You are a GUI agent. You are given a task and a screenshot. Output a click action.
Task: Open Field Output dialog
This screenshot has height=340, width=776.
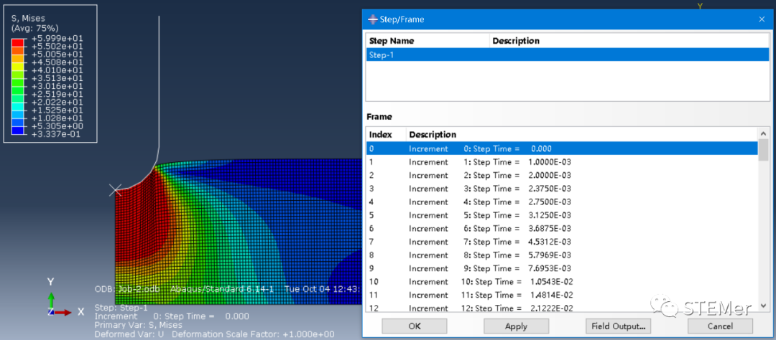click(618, 326)
